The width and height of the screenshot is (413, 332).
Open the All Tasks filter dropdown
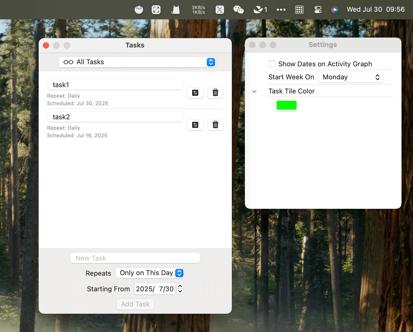(x=137, y=62)
